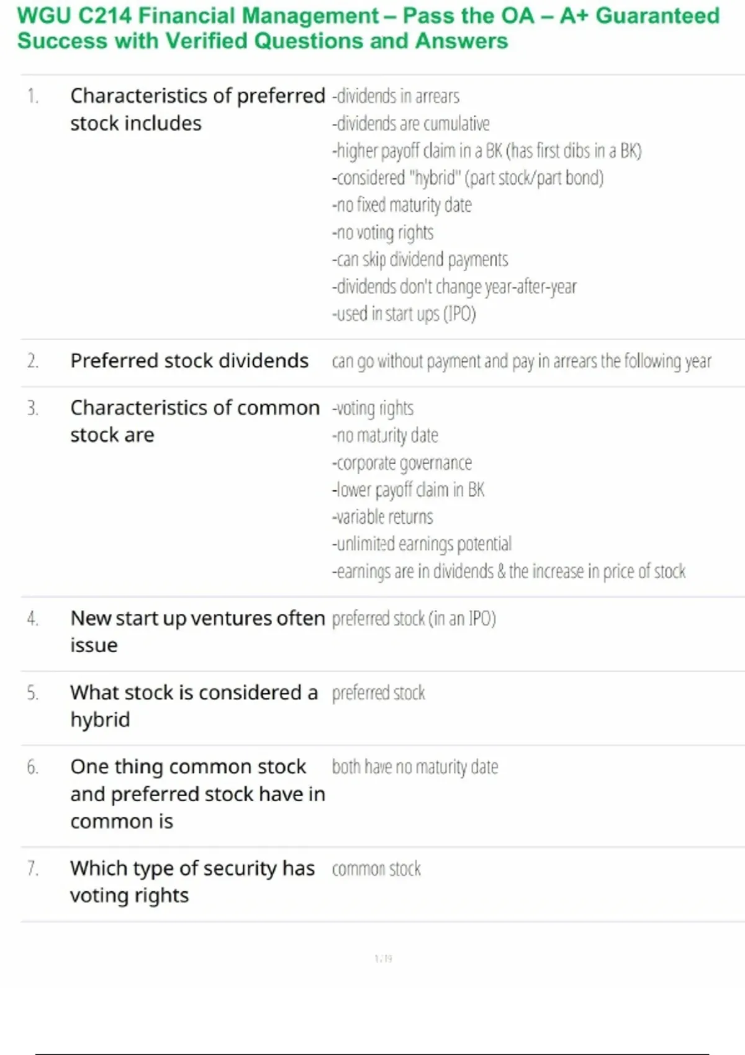Viewport: 745px width, 1055px height.
Task: Click the answer line '-dividends in arrears'
Action: [x=395, y=96]
